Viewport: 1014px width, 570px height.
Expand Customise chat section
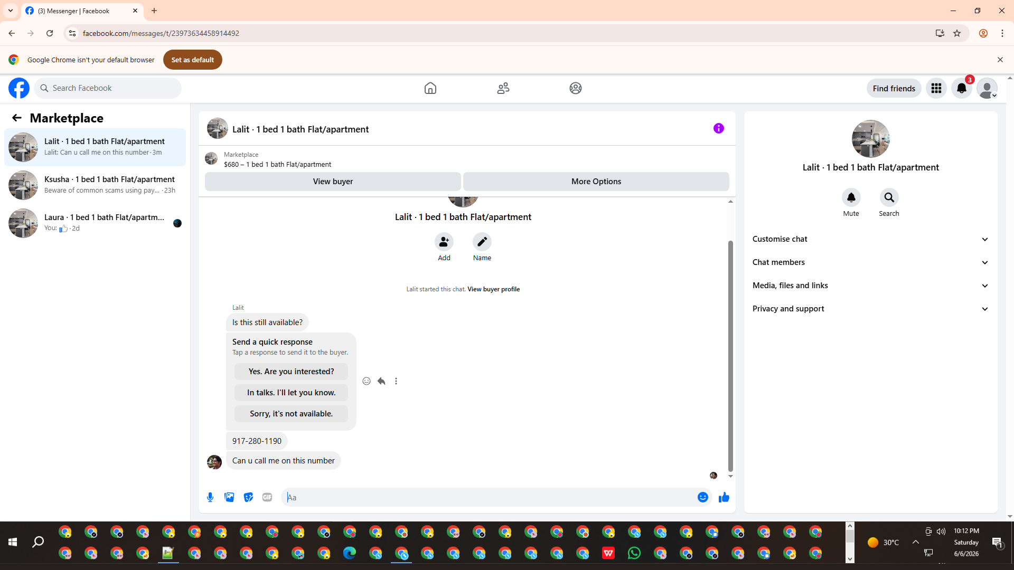[x=871, y=239]
